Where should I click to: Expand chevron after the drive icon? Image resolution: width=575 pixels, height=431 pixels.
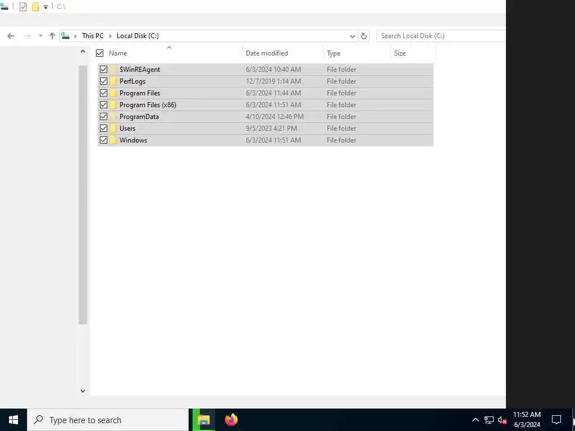click(x=75, y=36)
